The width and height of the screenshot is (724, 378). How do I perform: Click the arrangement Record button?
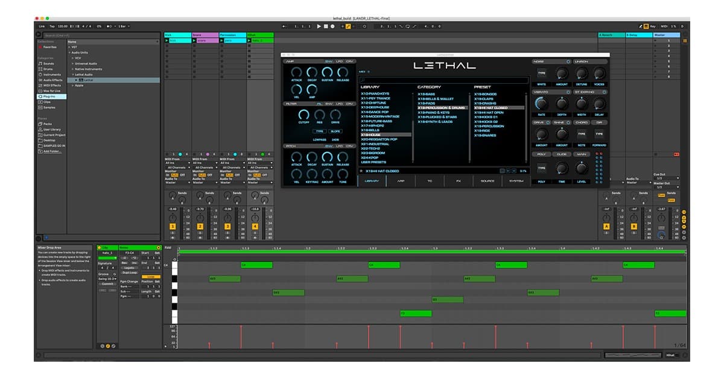tap(332, 27)
